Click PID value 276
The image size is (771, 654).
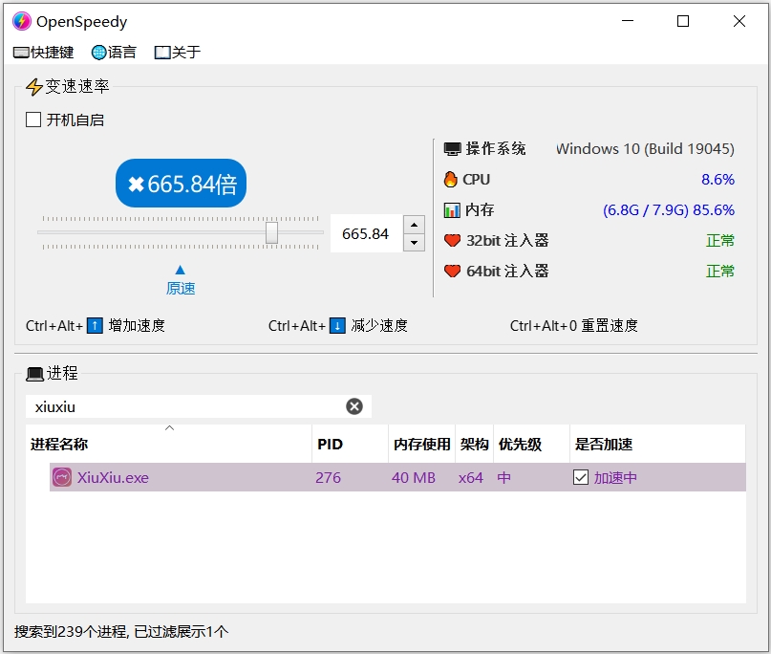[x=328, y=477]
